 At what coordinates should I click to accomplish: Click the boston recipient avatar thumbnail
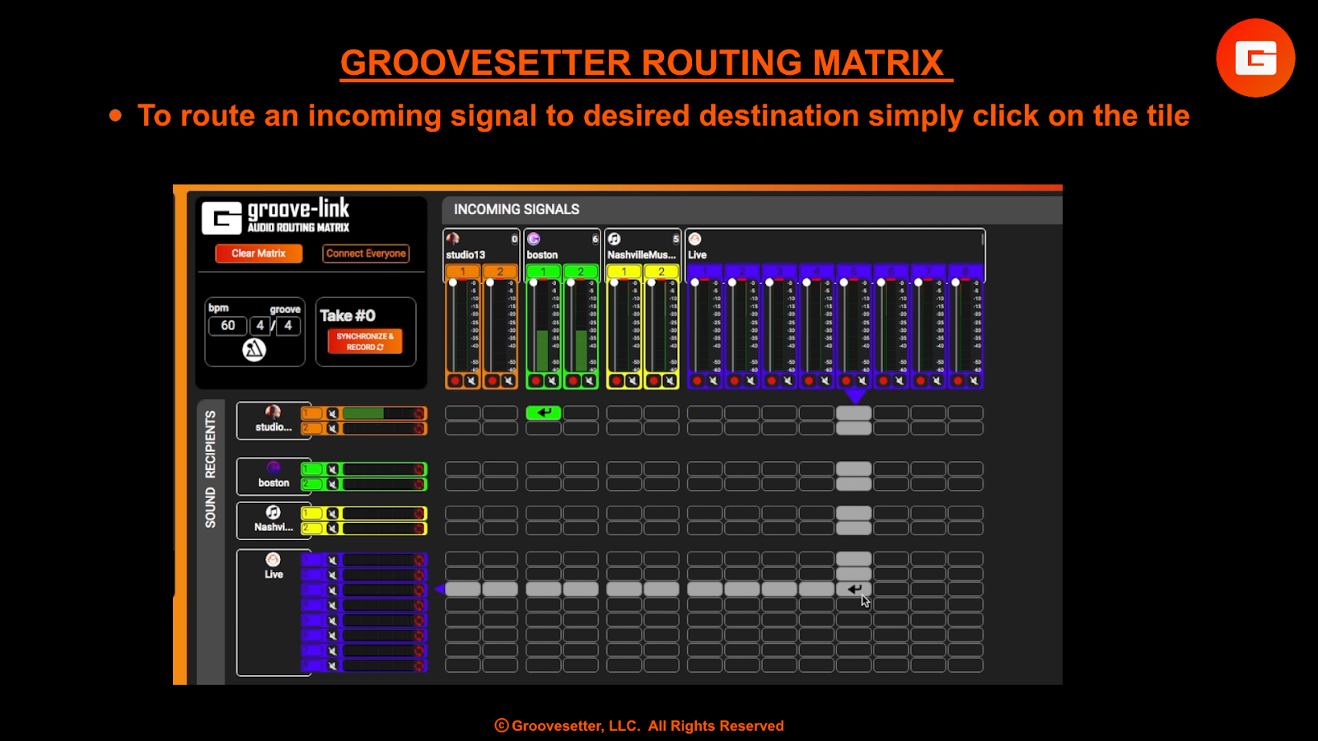click(273, 469)
